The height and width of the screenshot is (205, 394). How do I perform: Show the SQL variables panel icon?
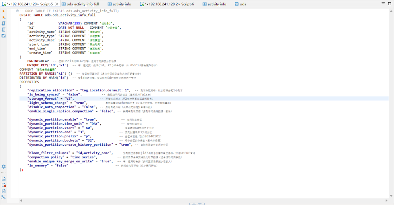(x=4, y=191)
